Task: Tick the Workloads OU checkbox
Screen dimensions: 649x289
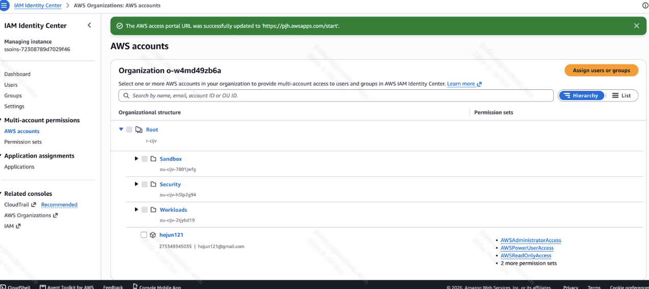Action: coord(145,210)
